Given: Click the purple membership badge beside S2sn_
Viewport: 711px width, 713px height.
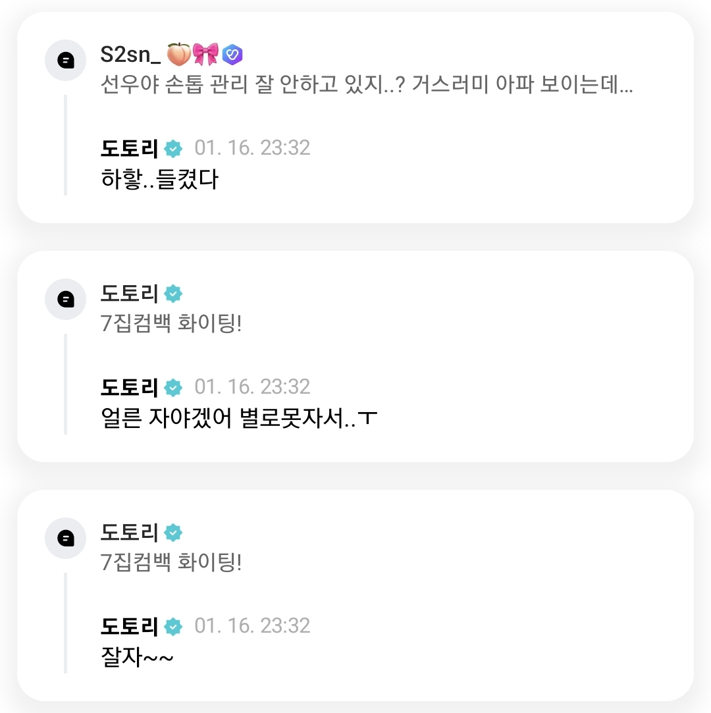Looking at the screenshot, I should click(x=232, y=55).
